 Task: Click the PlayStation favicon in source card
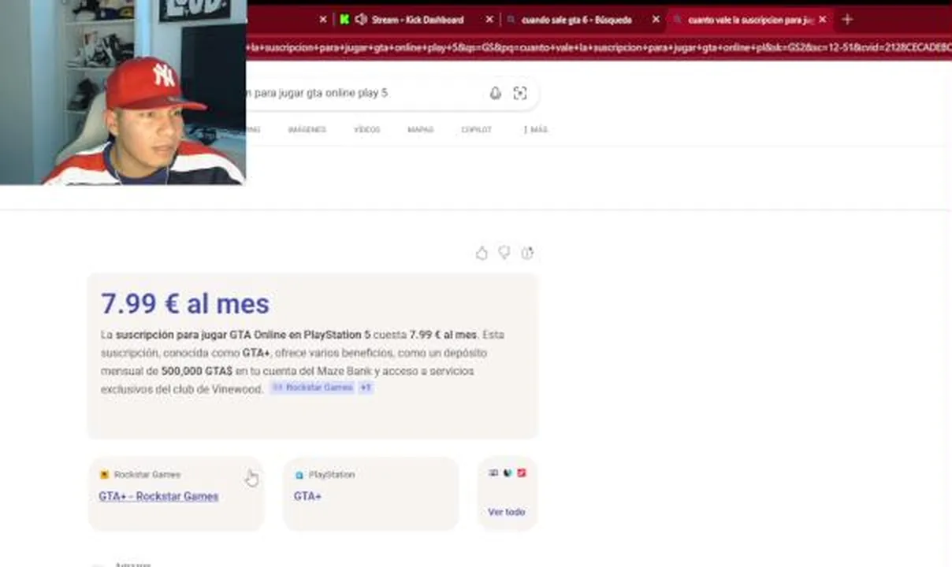(x=299, y=475)
